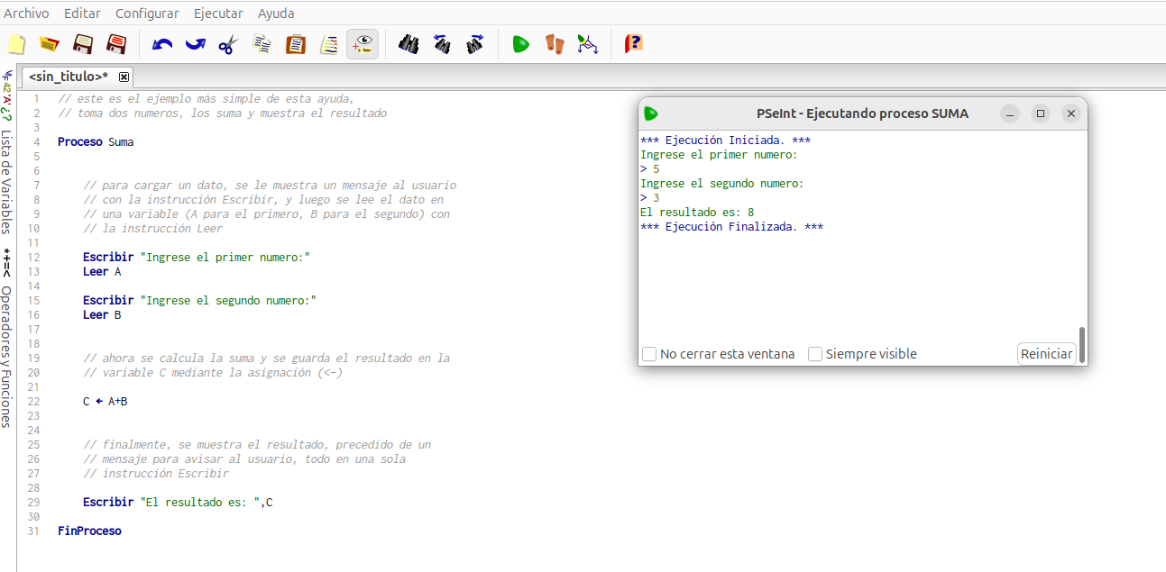Toggle the assisted editing eye icon

pyautogui.click(x=363, y=44)
